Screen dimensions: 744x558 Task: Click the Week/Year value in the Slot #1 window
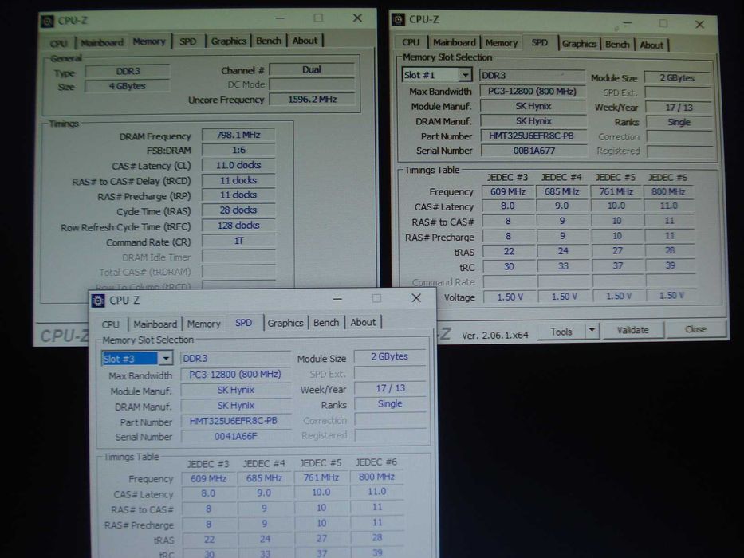tap(679, 108)
